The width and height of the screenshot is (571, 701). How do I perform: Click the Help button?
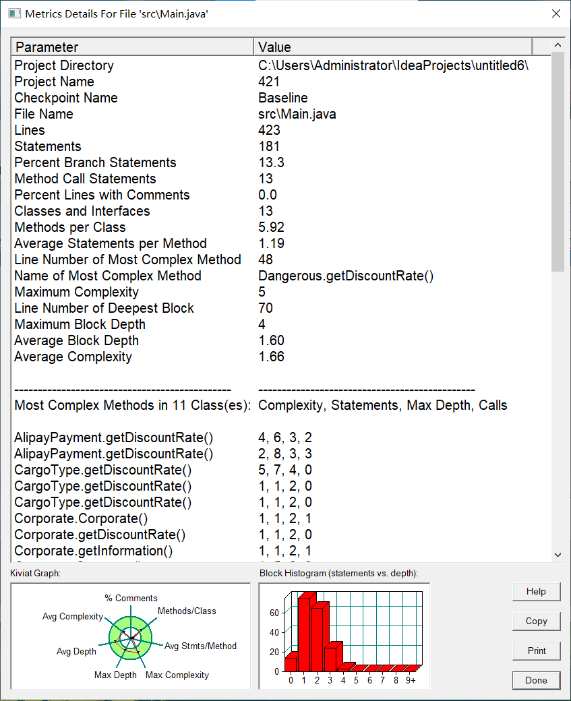tap(536, 592)
